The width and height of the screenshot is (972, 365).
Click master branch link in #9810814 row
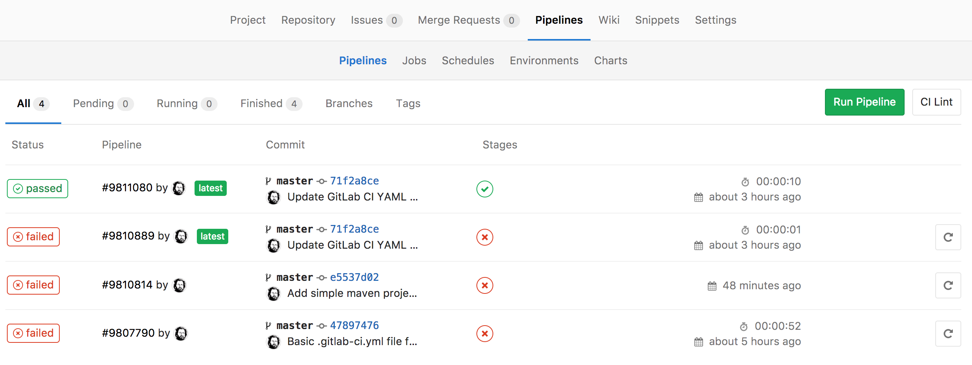[295, 277]
